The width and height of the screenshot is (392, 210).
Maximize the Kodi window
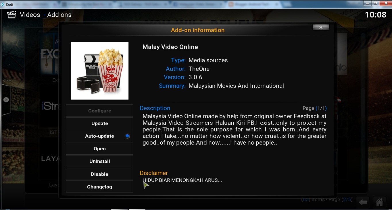(x=375, y=3)
